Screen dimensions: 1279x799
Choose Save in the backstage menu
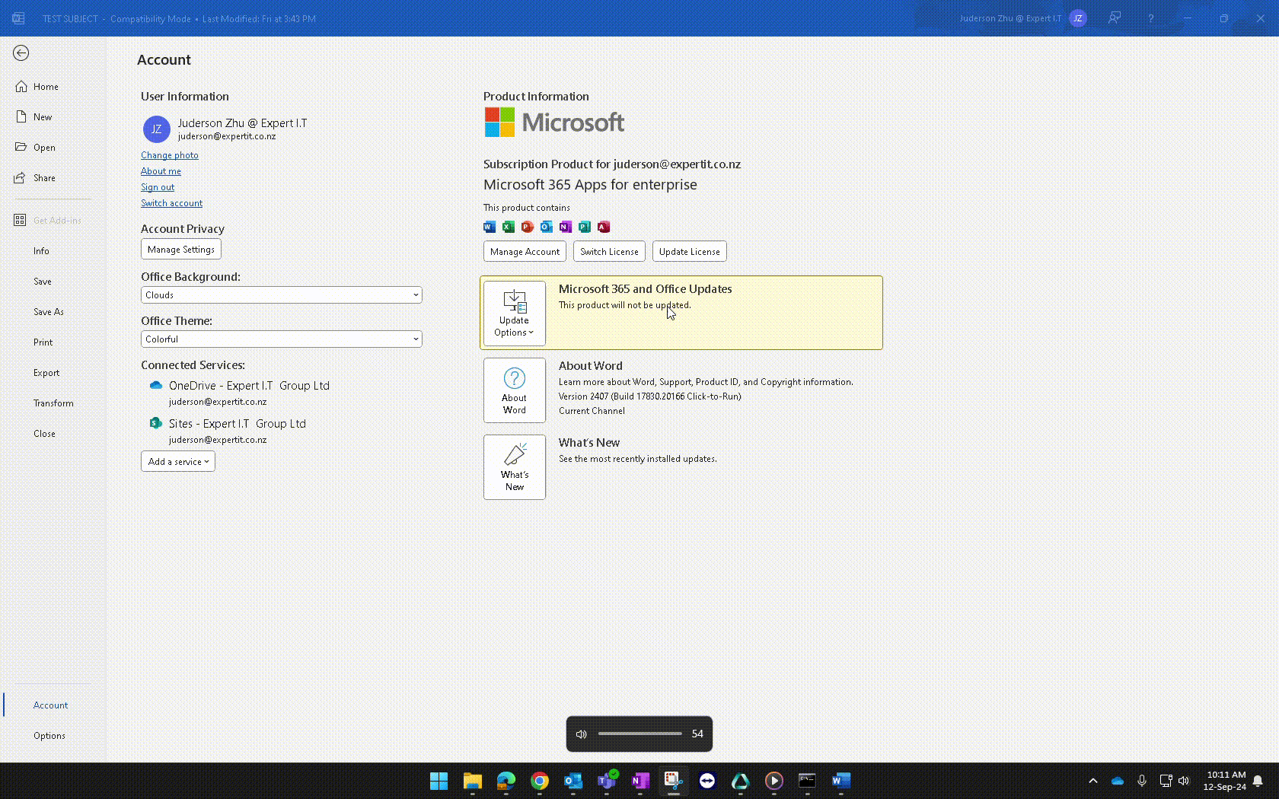coord(43,282)
